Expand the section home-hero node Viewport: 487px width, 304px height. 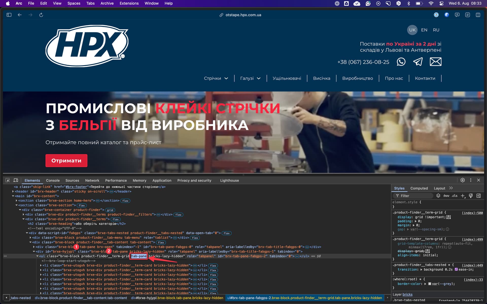[x=16, y=201]
